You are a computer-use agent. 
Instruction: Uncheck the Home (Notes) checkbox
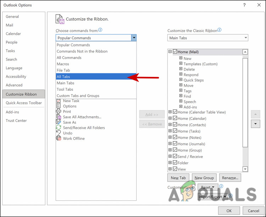pyautogui.click(x=175, y=137)
